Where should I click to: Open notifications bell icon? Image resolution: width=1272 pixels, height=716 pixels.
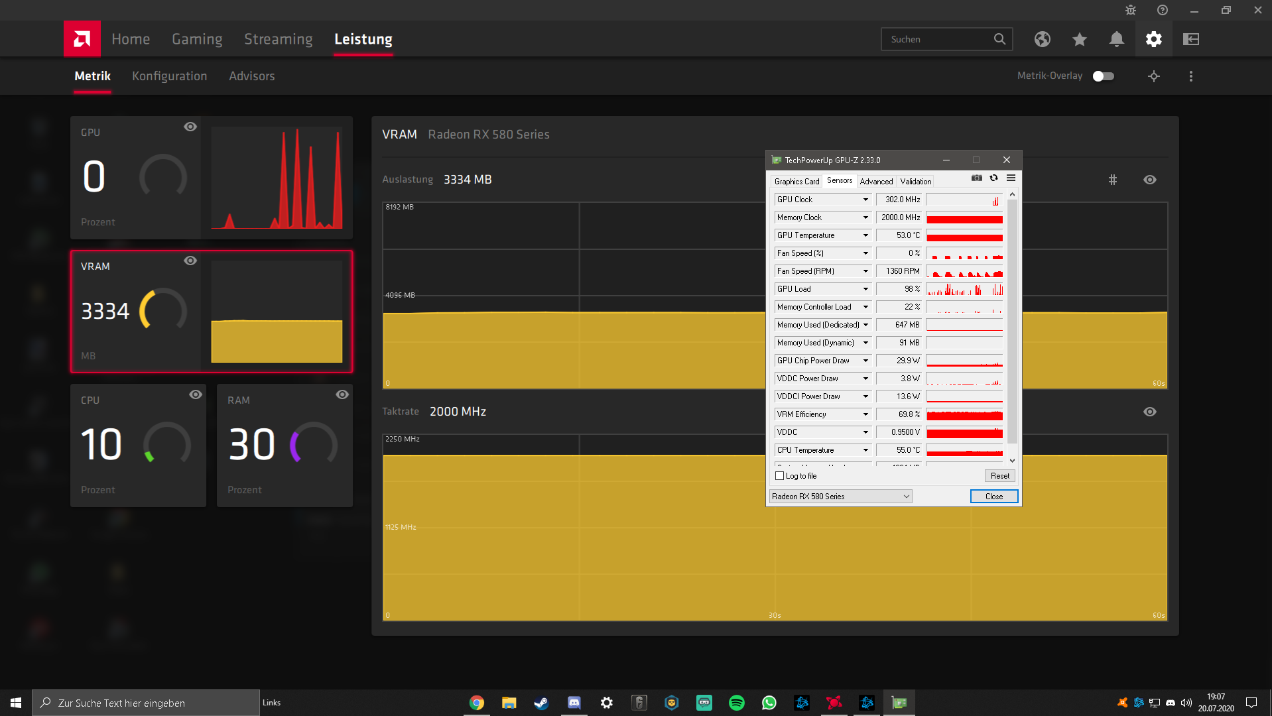(x=1117, y=39)
